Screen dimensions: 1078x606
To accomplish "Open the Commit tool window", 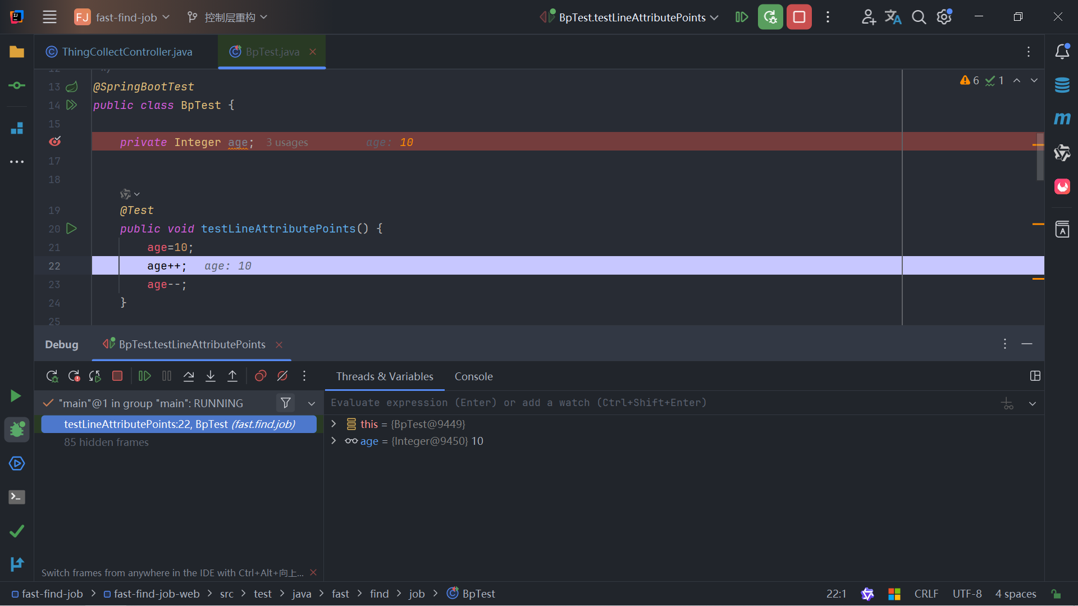I will [17, 85].
